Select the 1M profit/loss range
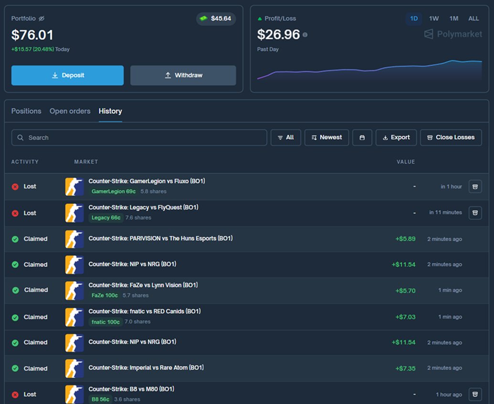Screen dimensions: 494x404 (454, 19)
